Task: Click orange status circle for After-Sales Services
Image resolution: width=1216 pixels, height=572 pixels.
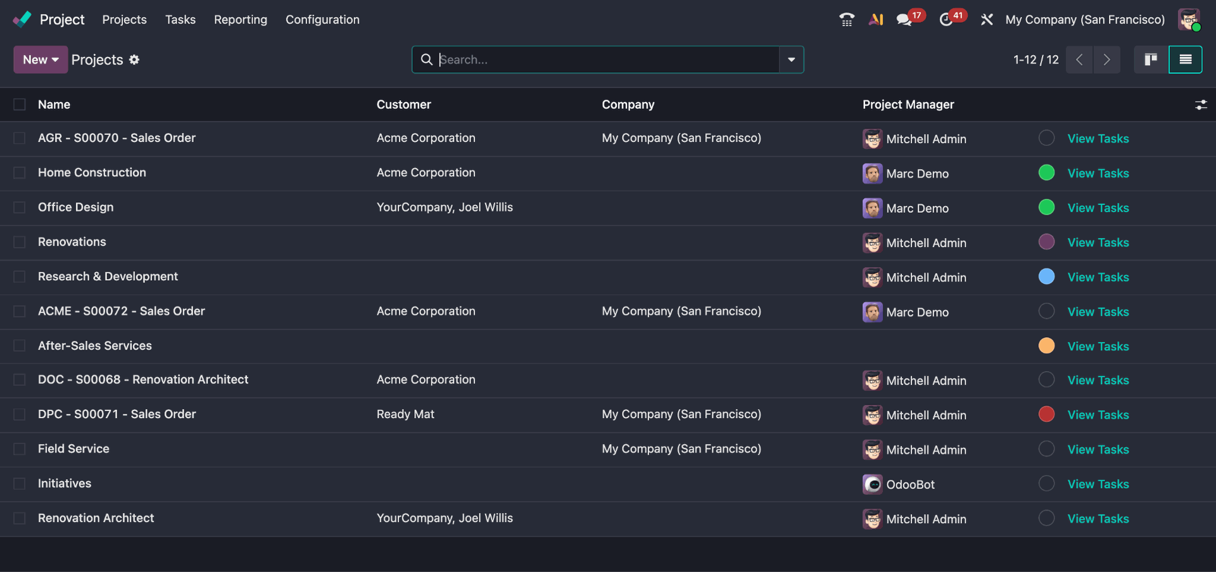Action: pos(1046,345)
